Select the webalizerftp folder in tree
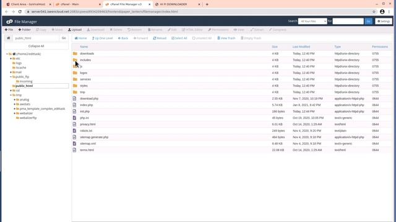396x222 pixels. [28, 118]
